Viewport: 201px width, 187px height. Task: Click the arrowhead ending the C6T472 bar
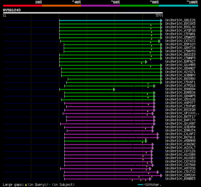[160, 41]
